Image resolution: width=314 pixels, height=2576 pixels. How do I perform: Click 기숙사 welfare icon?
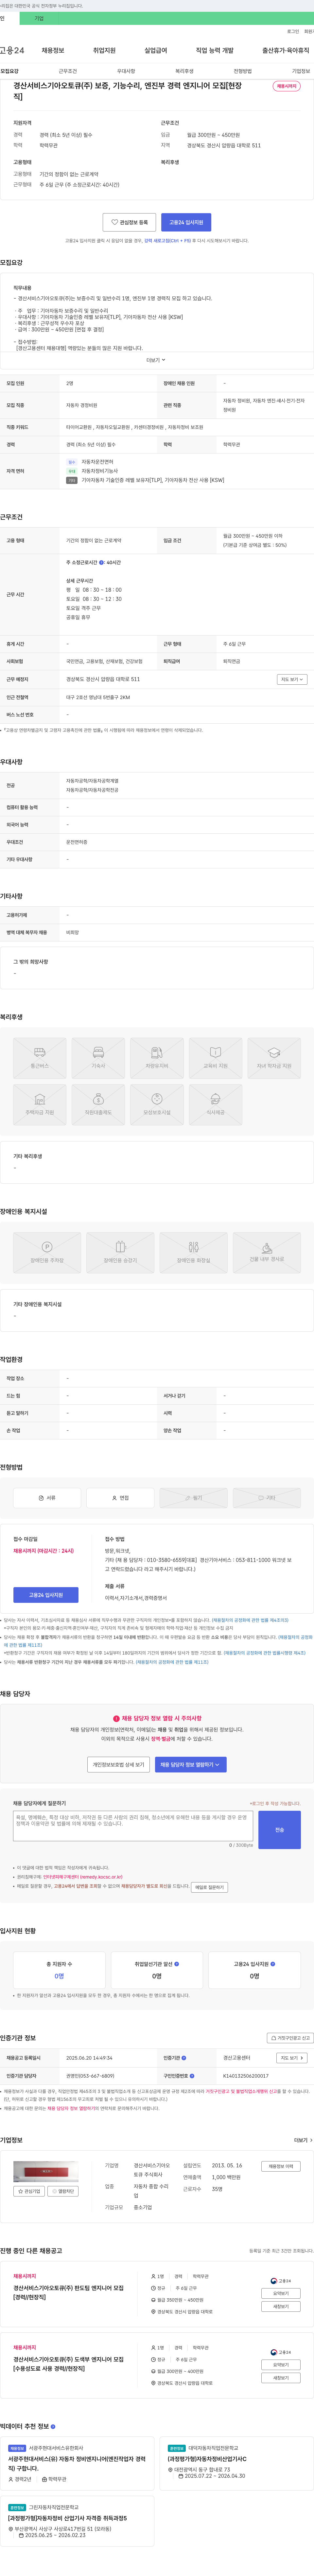[98, 1058]
